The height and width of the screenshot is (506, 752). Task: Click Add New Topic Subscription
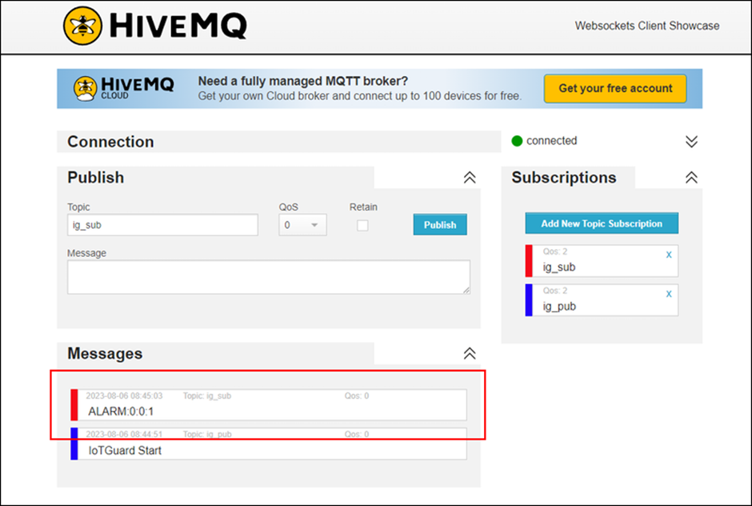click(x=602, y=223)
